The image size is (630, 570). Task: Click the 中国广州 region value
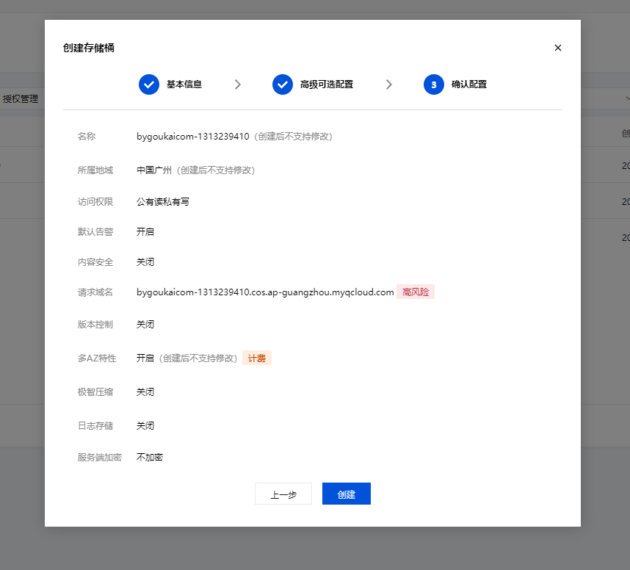[x=154, y=170]
